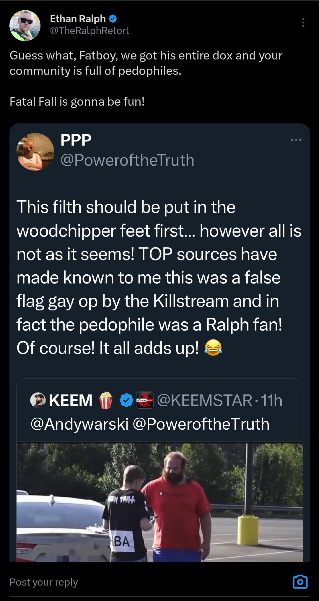This screenshot has height=601, width=319.
Task: Focus the Post your reply field
Action: click(148, 582)
